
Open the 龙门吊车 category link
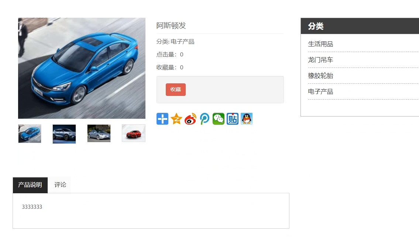pos(320,60)
